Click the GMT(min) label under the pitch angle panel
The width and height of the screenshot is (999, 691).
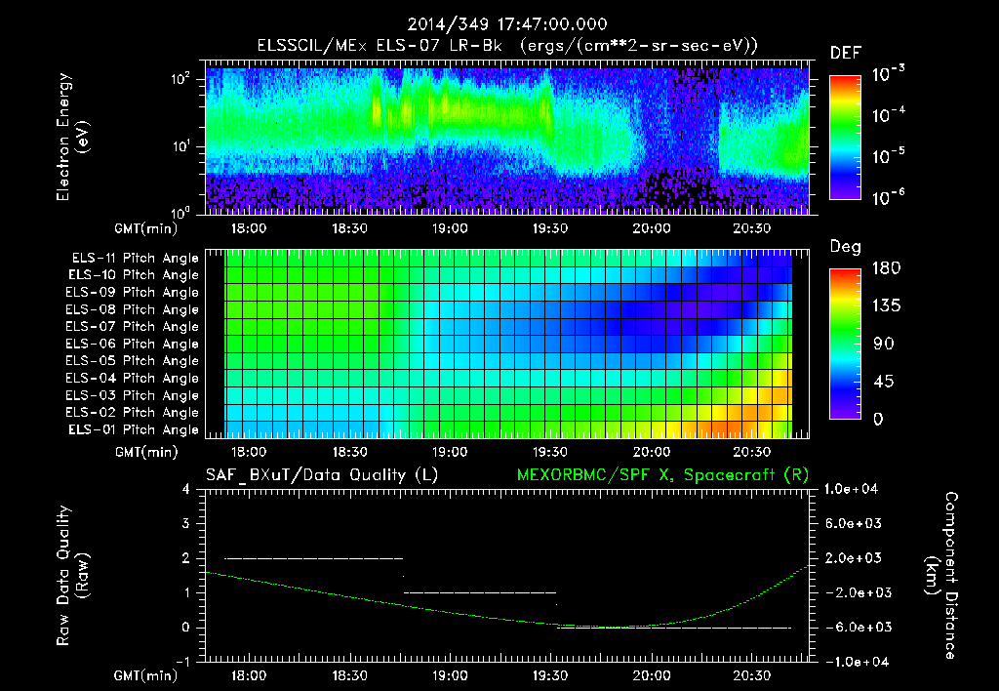click(146, 453)
